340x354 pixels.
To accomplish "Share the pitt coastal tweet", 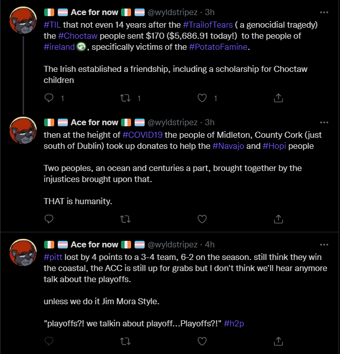I will click(x=278, y=341).
